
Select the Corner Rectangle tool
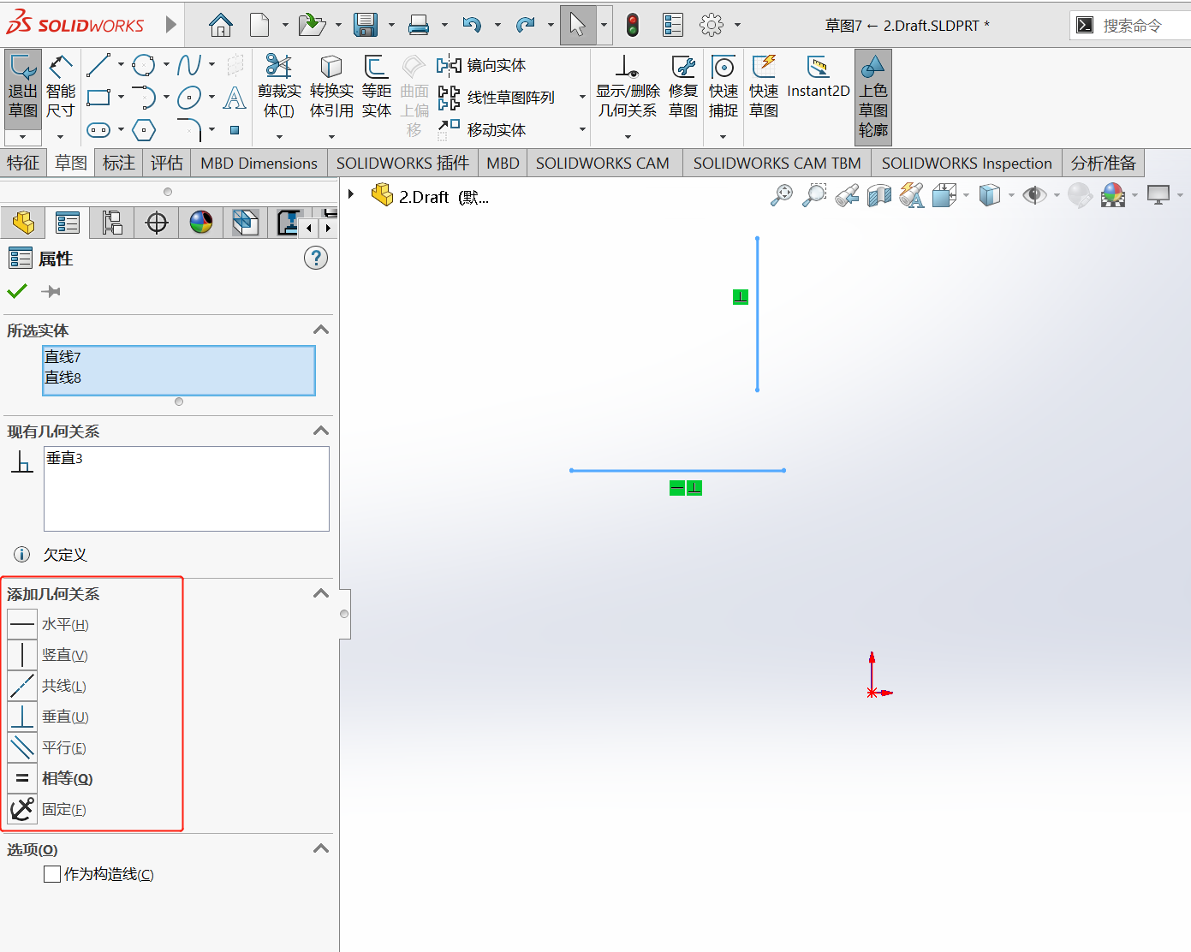[x=98, y=97]
